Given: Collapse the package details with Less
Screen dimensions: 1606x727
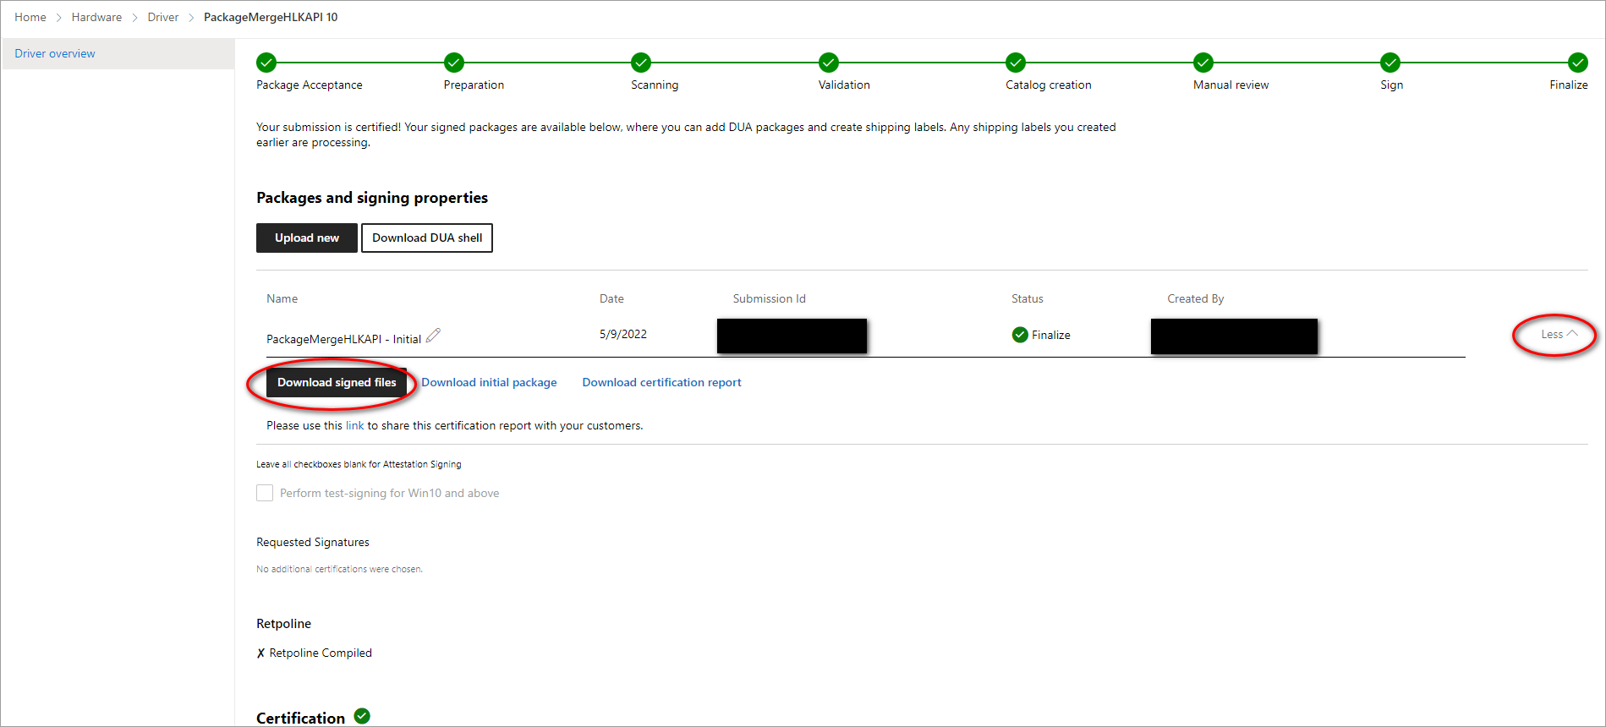Looking at the screenshot, I should 1559,334.
